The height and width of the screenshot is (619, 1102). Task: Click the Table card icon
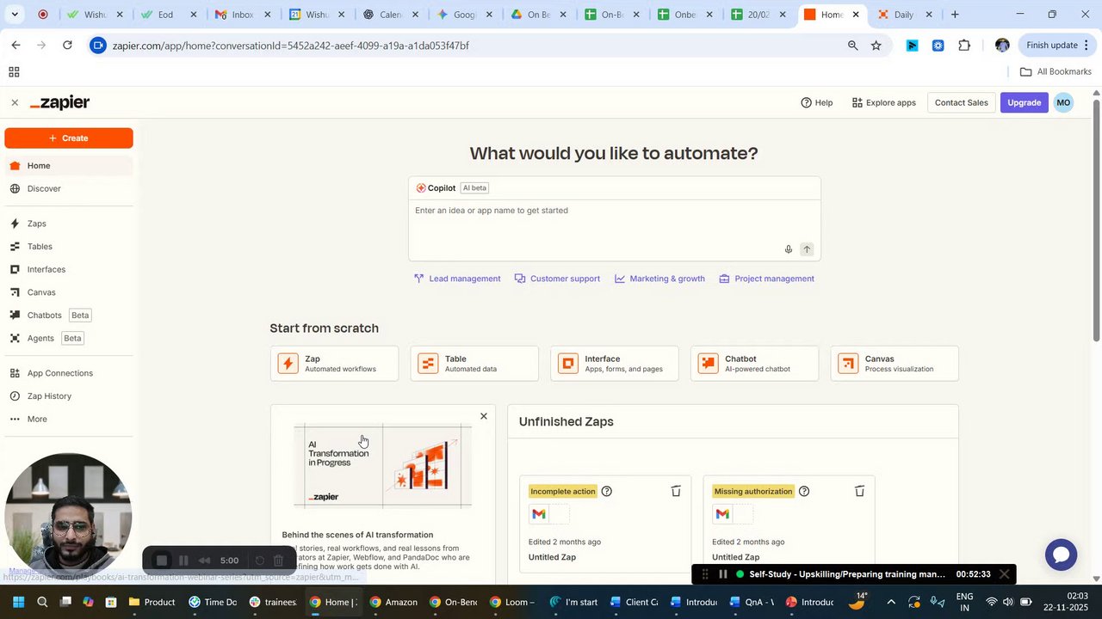(x=428, y=364)
